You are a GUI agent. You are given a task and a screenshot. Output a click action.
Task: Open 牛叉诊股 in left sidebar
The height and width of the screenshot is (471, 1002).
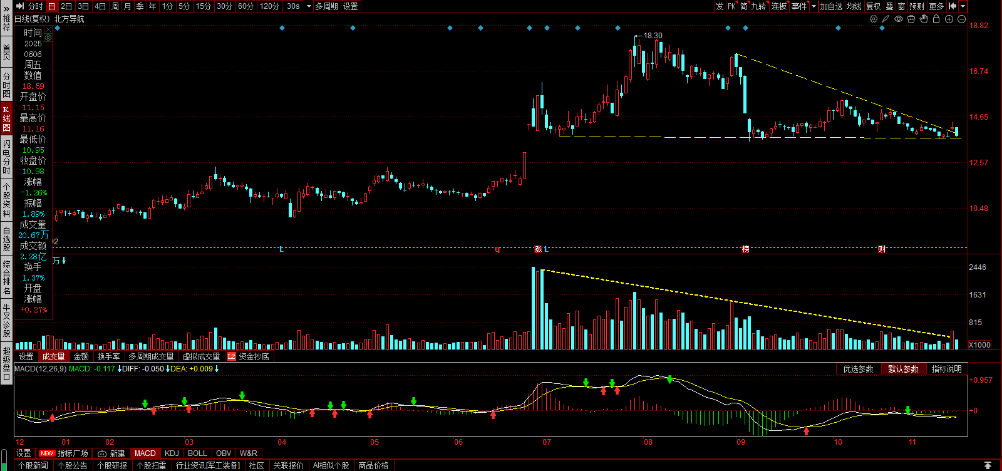[6, 320]
